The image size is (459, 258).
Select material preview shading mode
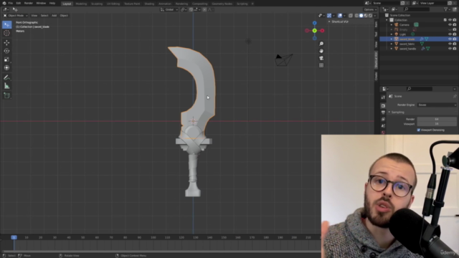(366, 16)
